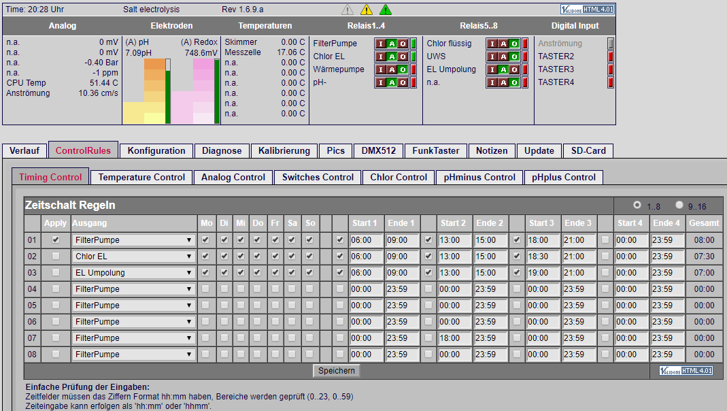727x411 pixels.
Task: Click the Anströmung gray input indicator
Action: coord(610,44)
